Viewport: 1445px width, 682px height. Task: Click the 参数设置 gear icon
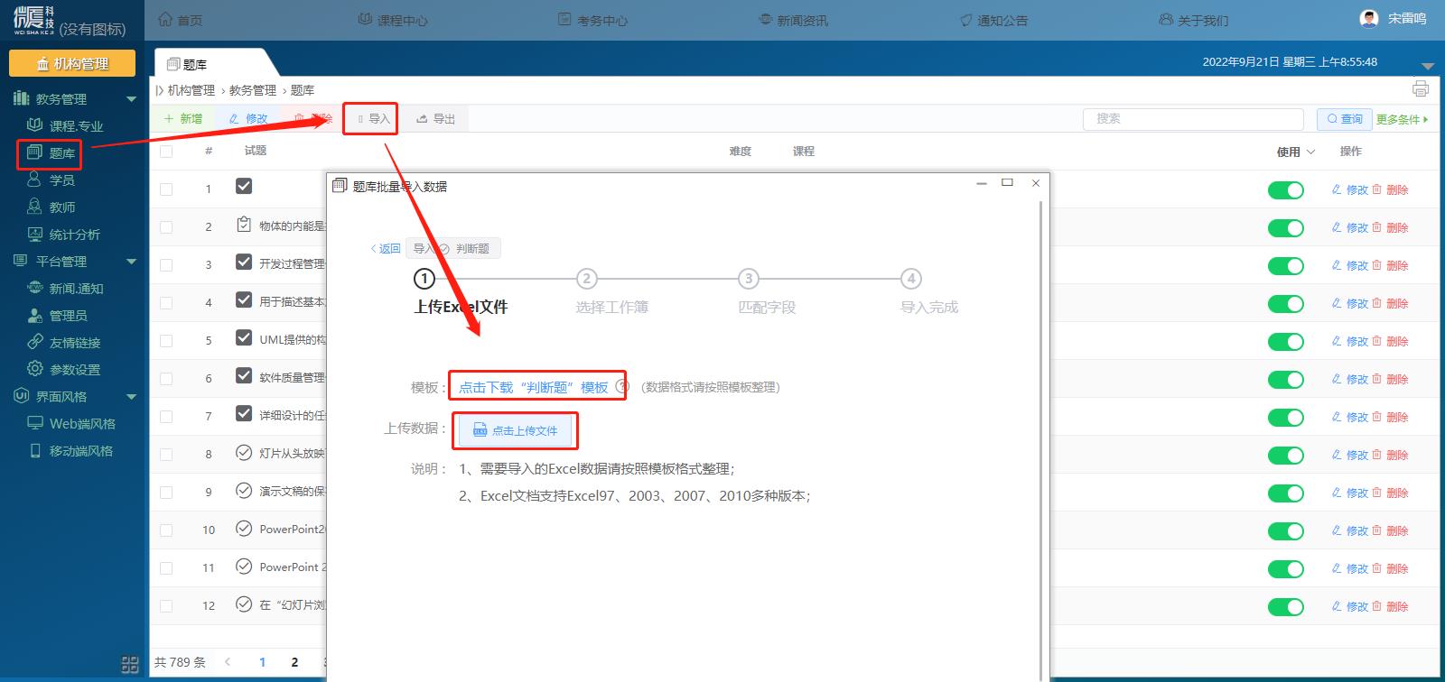[34, 369]
